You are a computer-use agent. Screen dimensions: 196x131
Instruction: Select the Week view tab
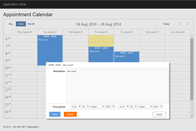click(21, 24)
